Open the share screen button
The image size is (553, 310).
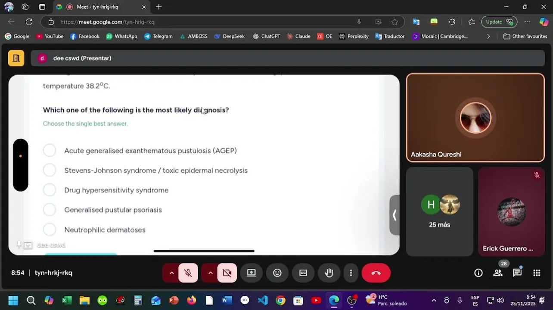coord(251,273)
